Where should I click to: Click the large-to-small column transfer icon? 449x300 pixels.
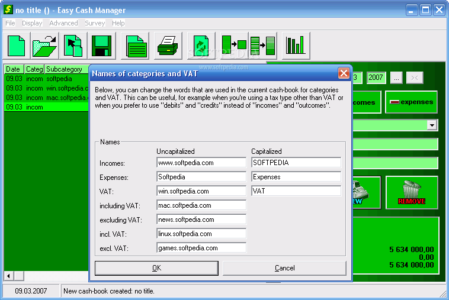coord(234,46)
